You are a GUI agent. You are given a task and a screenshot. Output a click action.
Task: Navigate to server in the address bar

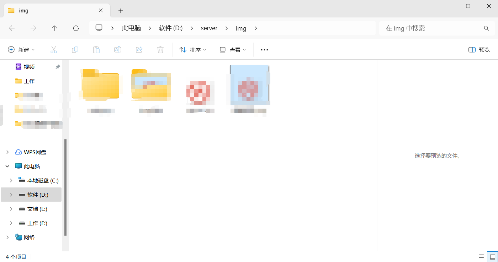[x=209, y=28]
